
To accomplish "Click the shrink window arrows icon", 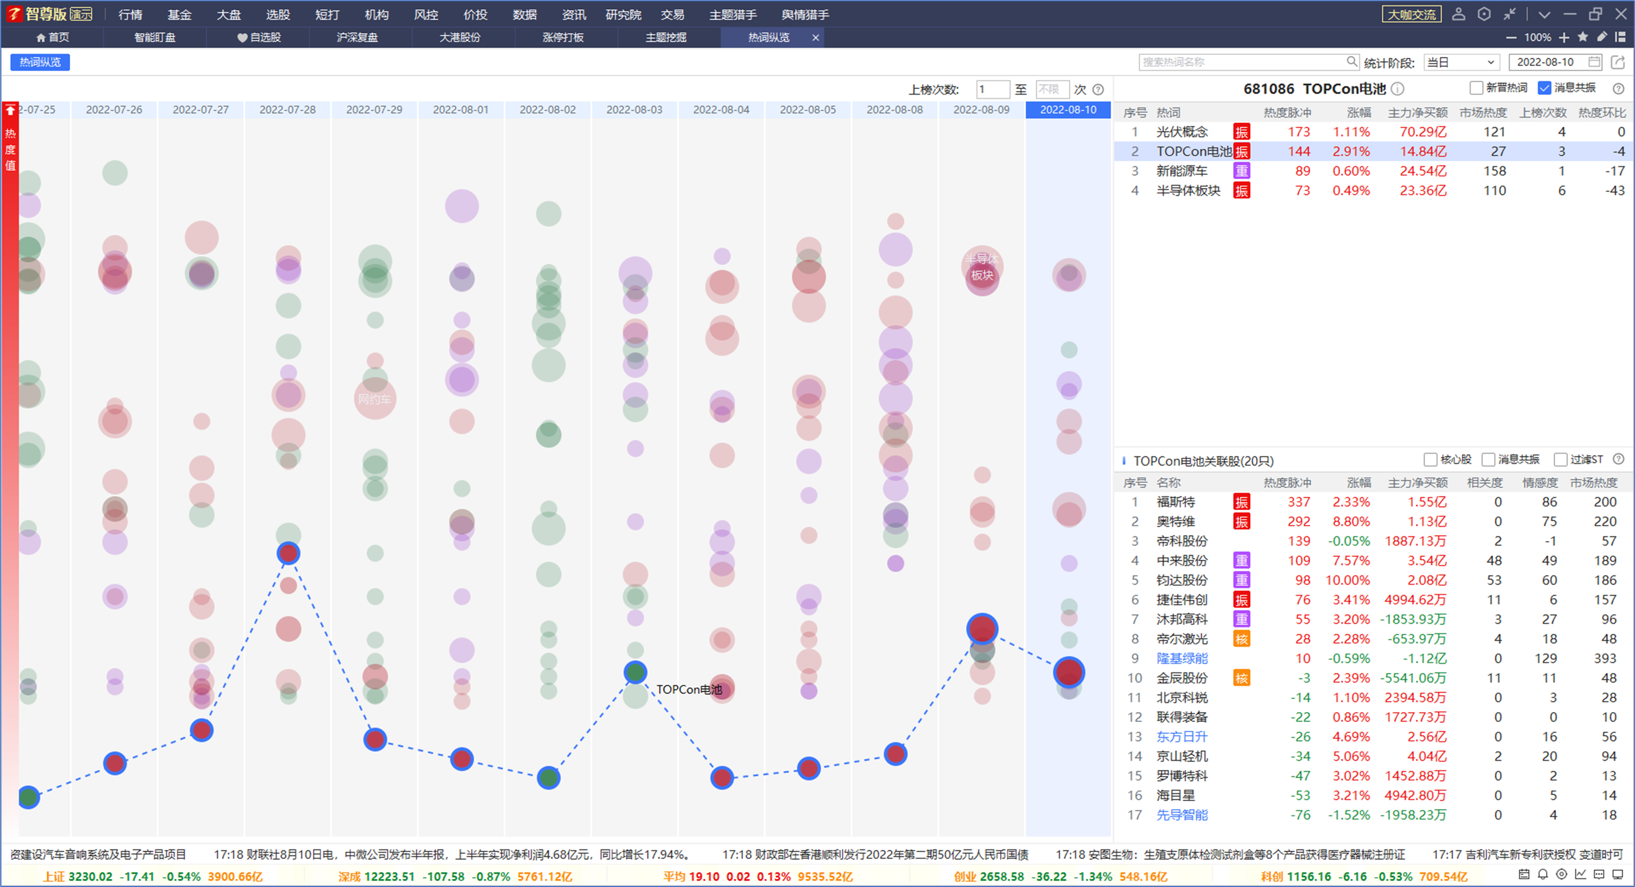I will click(1510, 14).
